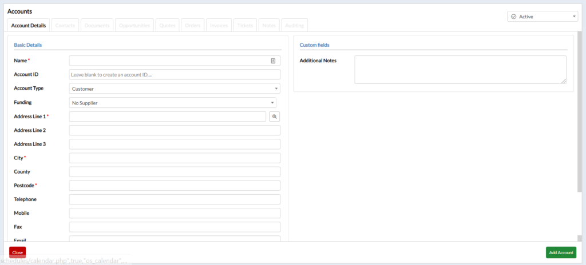Viewport: 586px width, 265px height.
Task: Click the Basic Details section heading
Action: [x=28, y=45]
